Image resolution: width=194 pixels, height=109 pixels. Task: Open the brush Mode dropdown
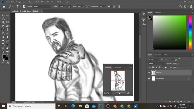click(42, 7)
